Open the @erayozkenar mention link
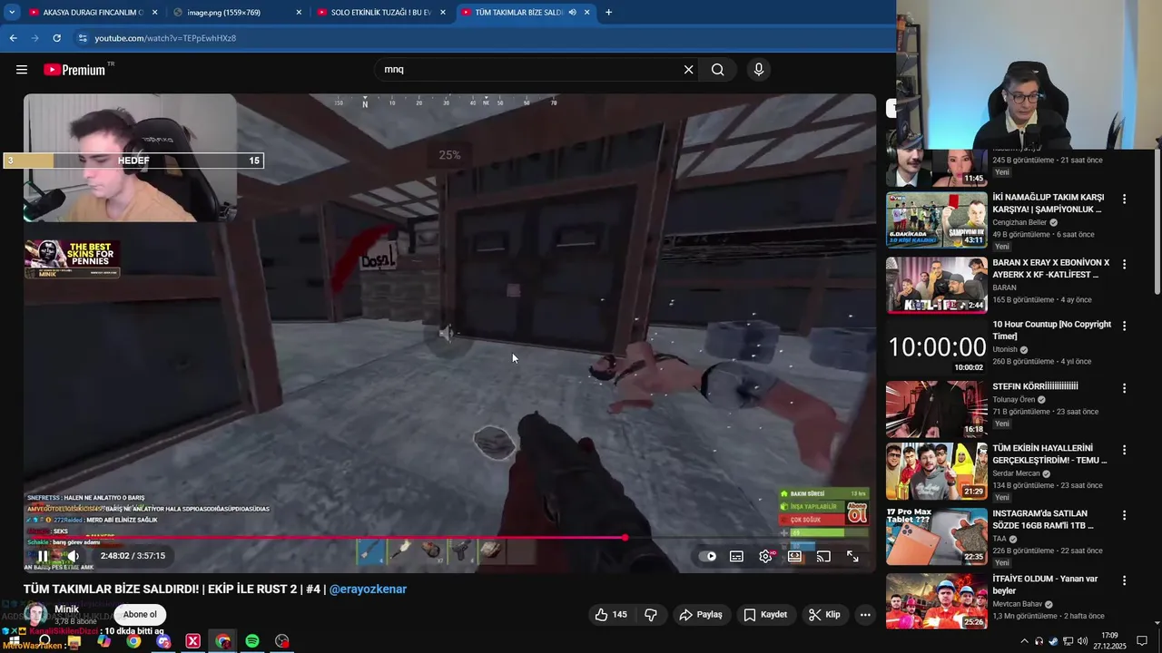Viewport: 1162px width, 653px height. 368,590
